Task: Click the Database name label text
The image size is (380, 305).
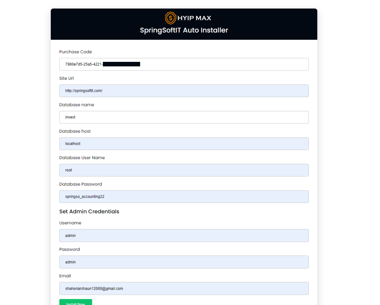Action: [x=77, y=105]
